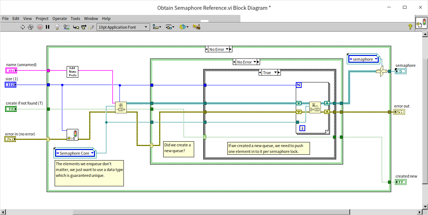Toggle Retain Wire Values button
Viewport: 428px width, 215px height.
67,27
